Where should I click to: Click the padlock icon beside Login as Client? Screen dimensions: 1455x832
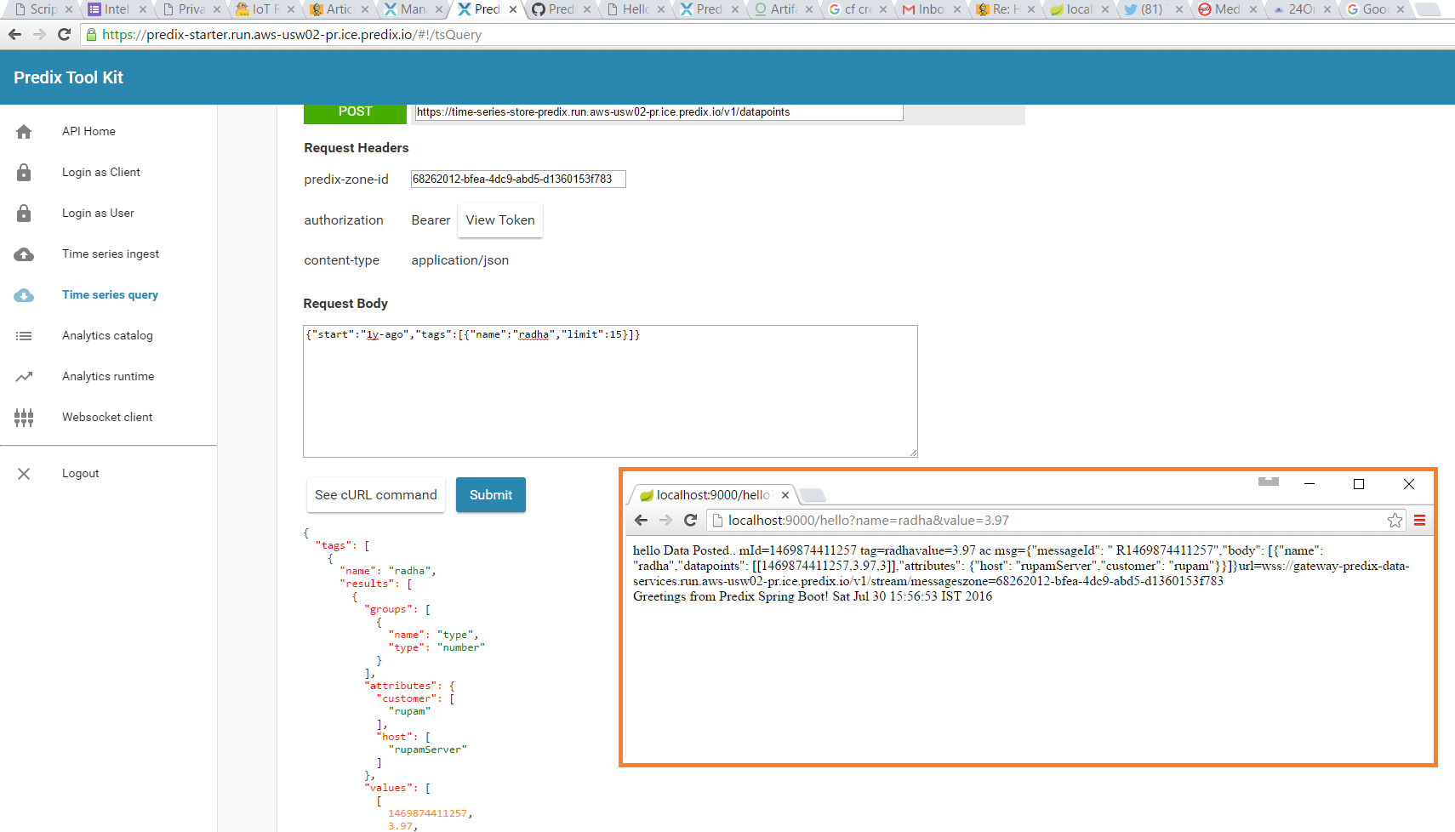[24, 173]
